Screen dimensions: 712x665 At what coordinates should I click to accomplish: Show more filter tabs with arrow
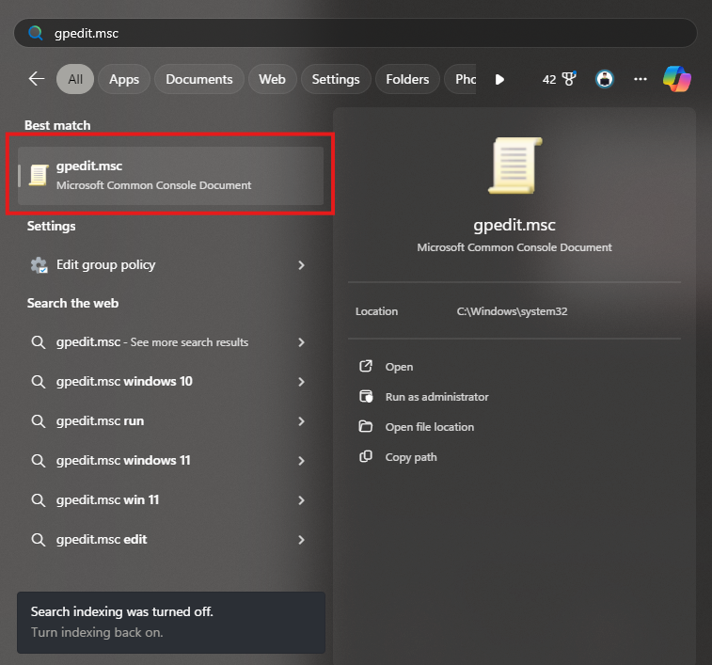click(499, 80)
